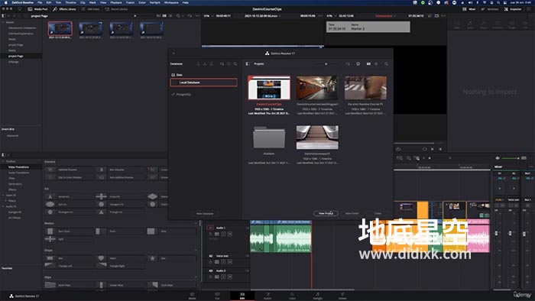Viewport: 535px width, 301px height.
Task: Collapse the Toolbox tree arrow
Action: click(3, 161)
